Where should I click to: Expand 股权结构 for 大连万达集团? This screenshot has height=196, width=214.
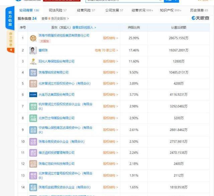pyautogui.click(x=110, y=95)
